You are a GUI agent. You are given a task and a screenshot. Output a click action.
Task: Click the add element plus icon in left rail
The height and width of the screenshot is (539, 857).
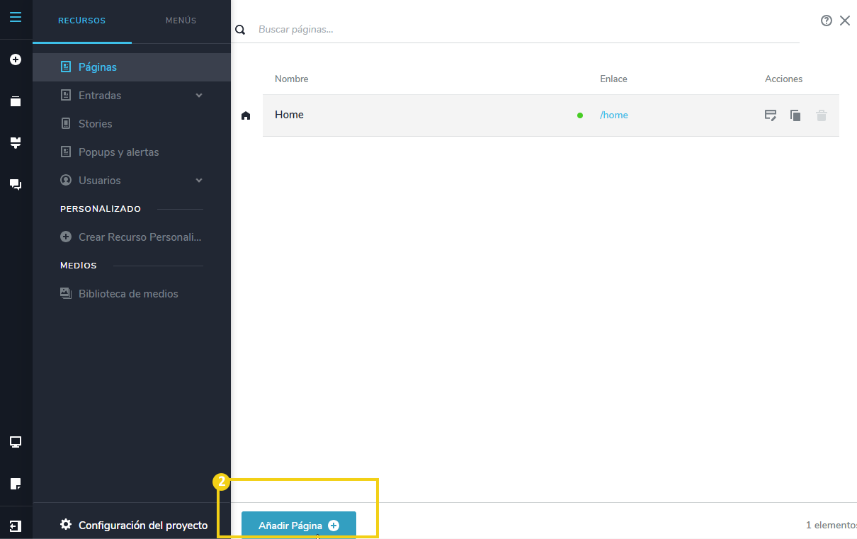coord(16,59)
